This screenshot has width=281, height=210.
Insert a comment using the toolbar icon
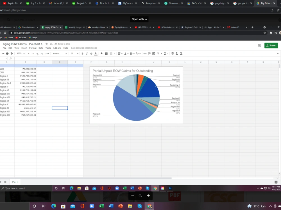[x=149, y=53]
